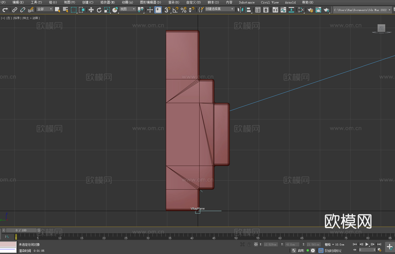Select the Rotate transform tool

click(x=99, y=10)
